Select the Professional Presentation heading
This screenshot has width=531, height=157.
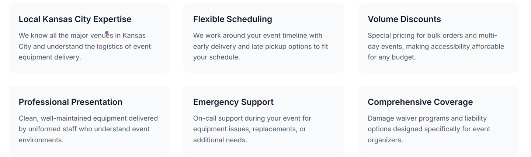click(x=70, y=102)
